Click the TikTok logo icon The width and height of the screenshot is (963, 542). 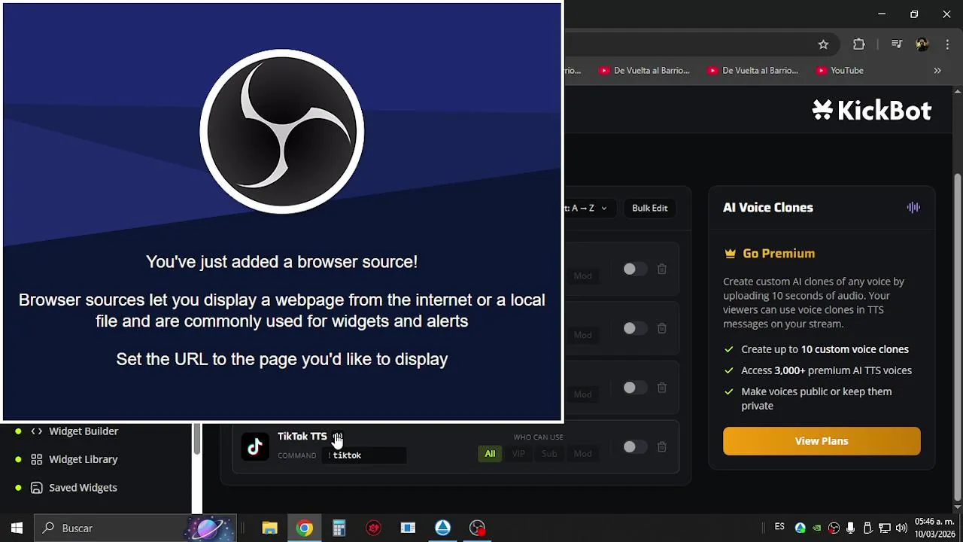(254, 446)
